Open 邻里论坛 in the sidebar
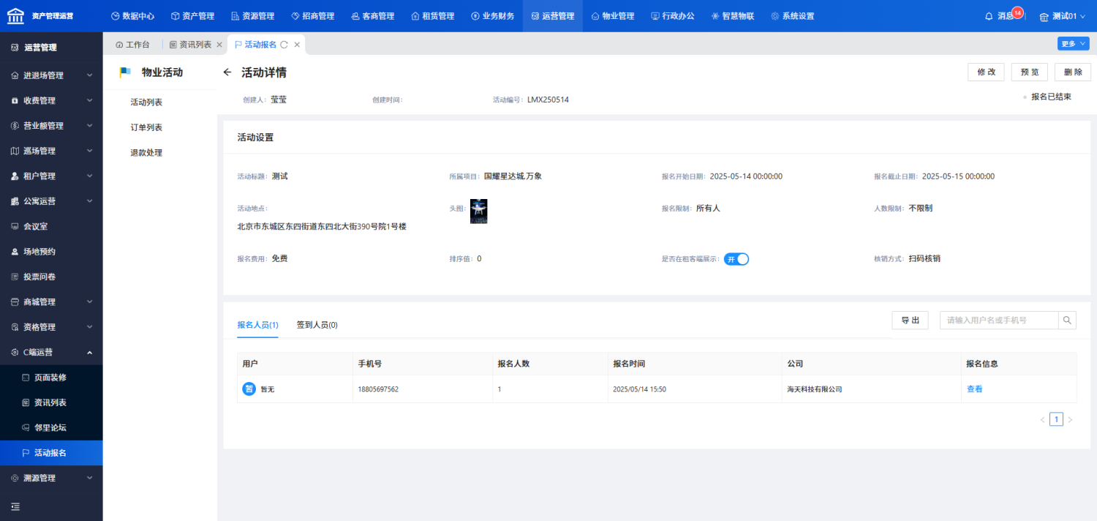Screen dimensions: 1097x521 pyautogui.click(x=51, y=427)
